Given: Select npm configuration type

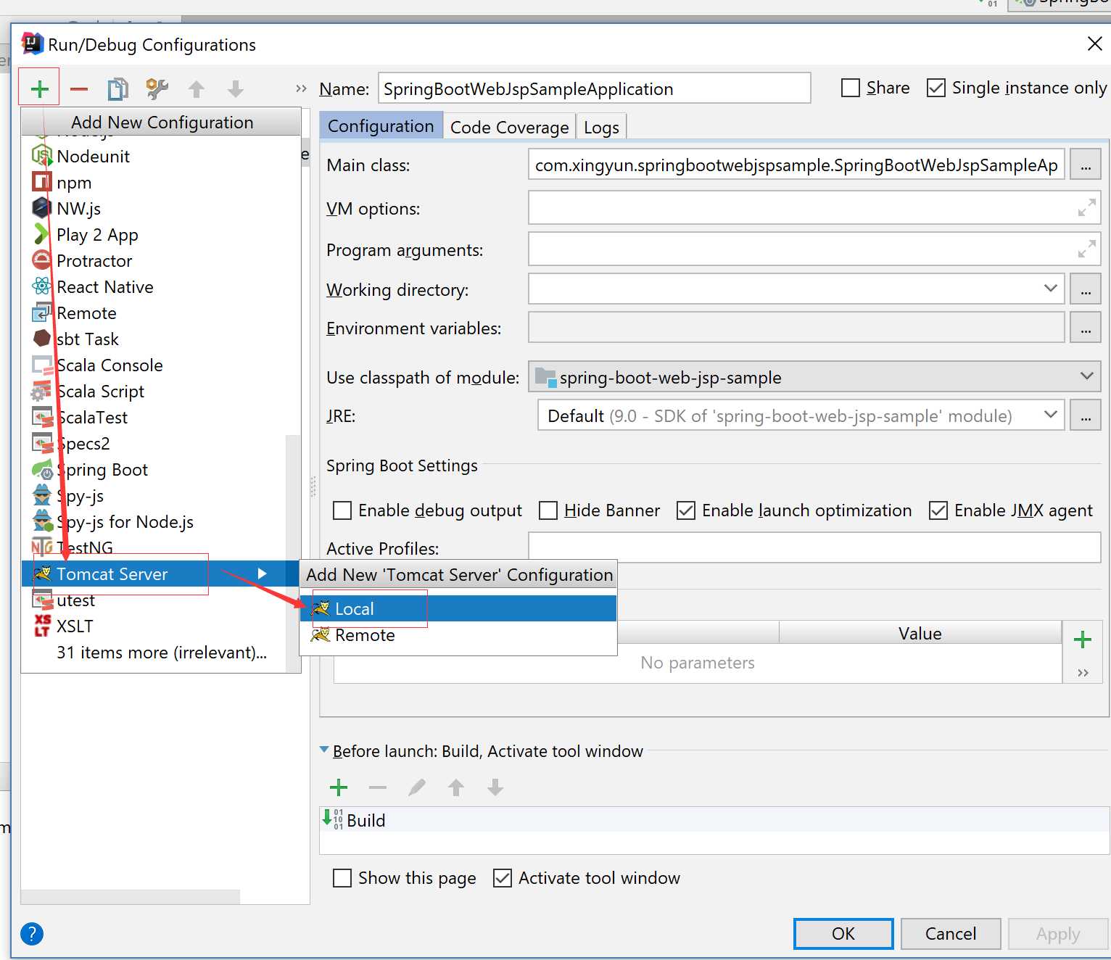Looking at the screenshot, I should click(x=161, y=183).
